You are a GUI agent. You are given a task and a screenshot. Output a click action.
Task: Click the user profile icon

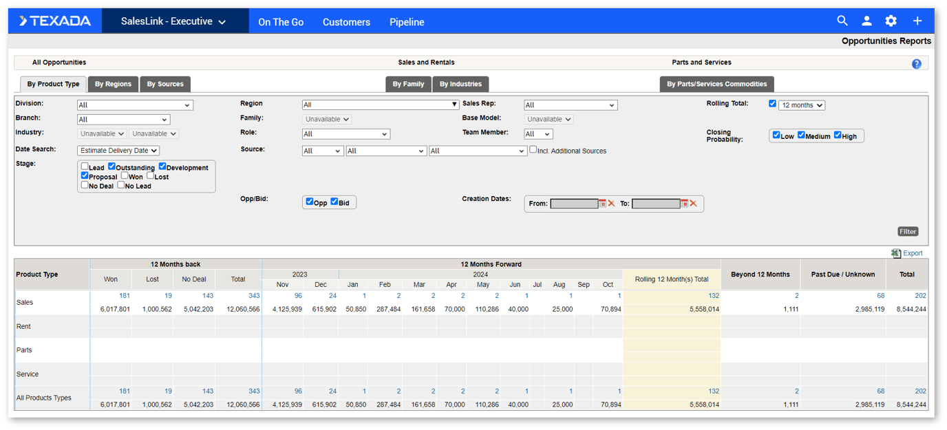coord(866,21)
